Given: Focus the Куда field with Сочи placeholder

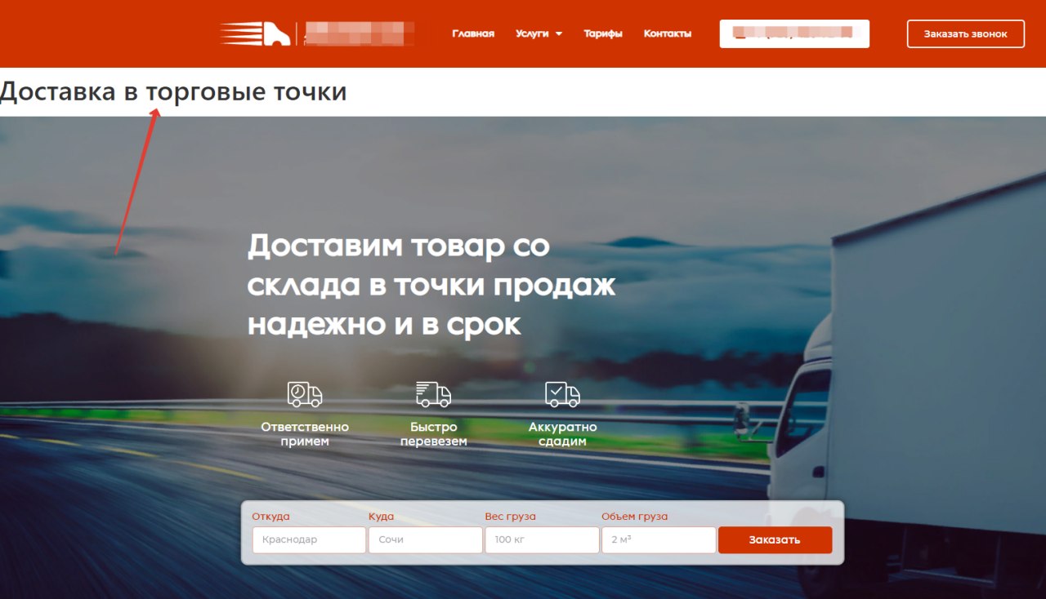Looking at the screenshot, I should (425, 540).
